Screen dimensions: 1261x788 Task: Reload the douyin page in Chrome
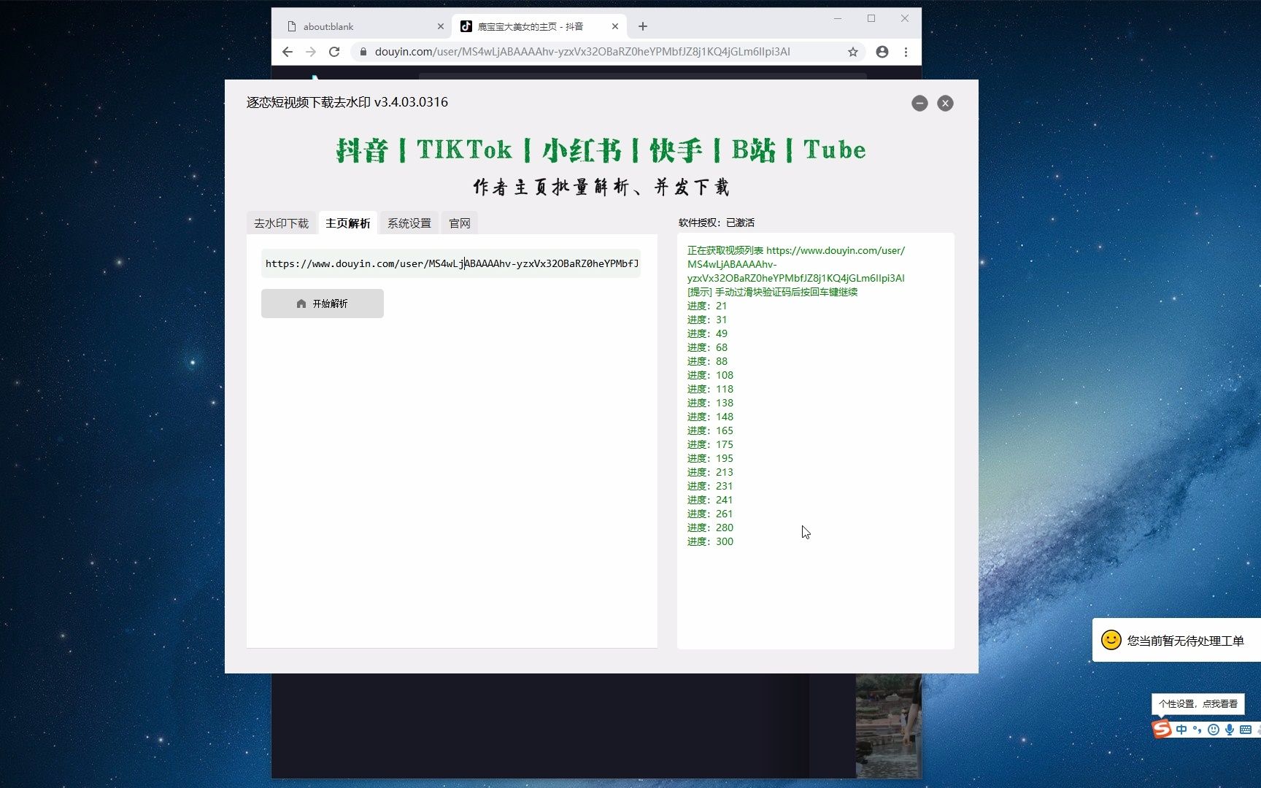pos(334,52)
